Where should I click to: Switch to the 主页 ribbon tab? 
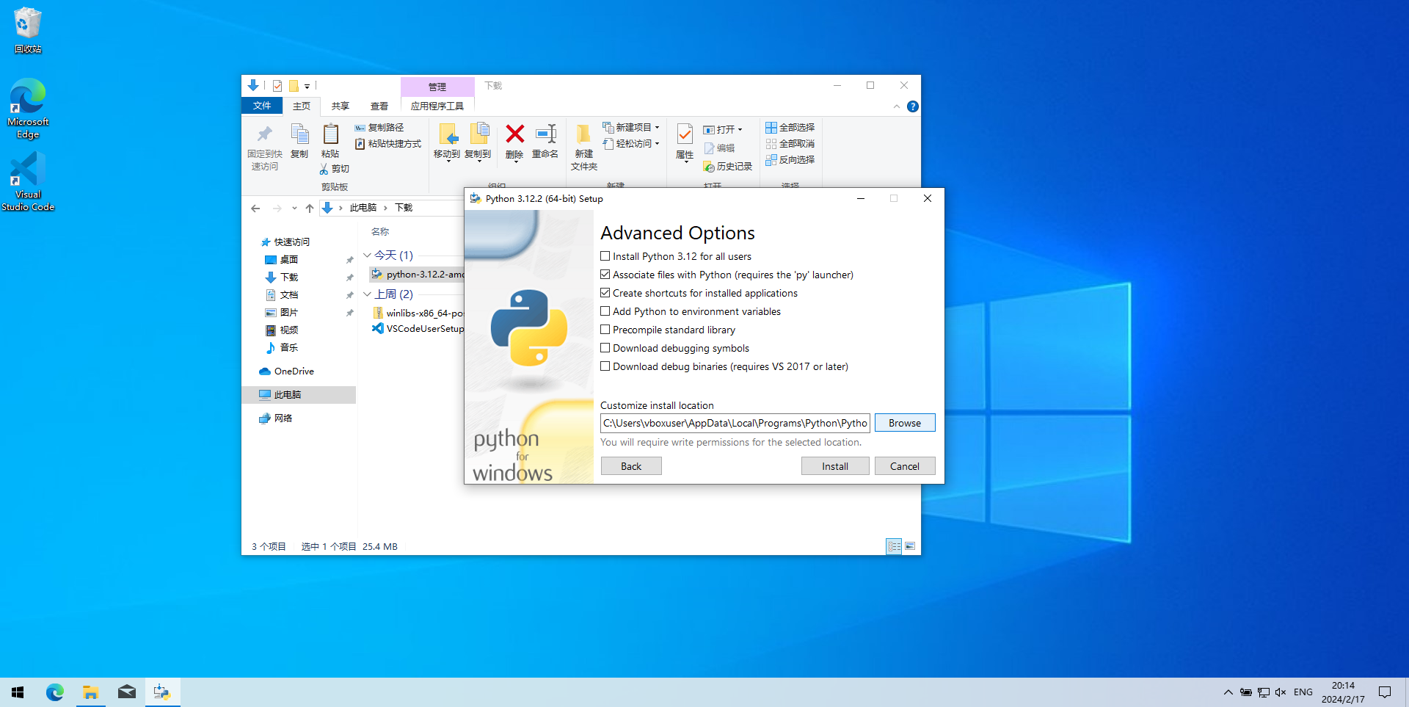pos(302,106)
